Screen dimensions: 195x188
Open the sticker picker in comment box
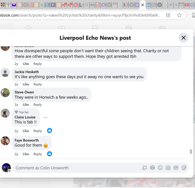tap(184, 168)
